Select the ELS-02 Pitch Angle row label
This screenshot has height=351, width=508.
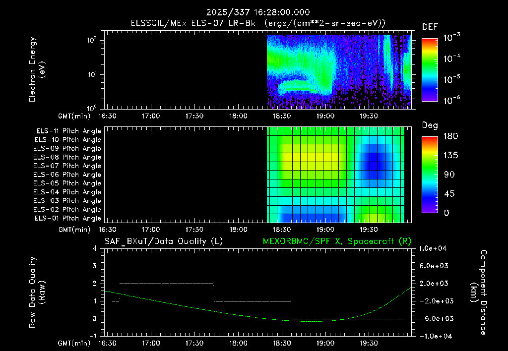[x=67, y=210]
